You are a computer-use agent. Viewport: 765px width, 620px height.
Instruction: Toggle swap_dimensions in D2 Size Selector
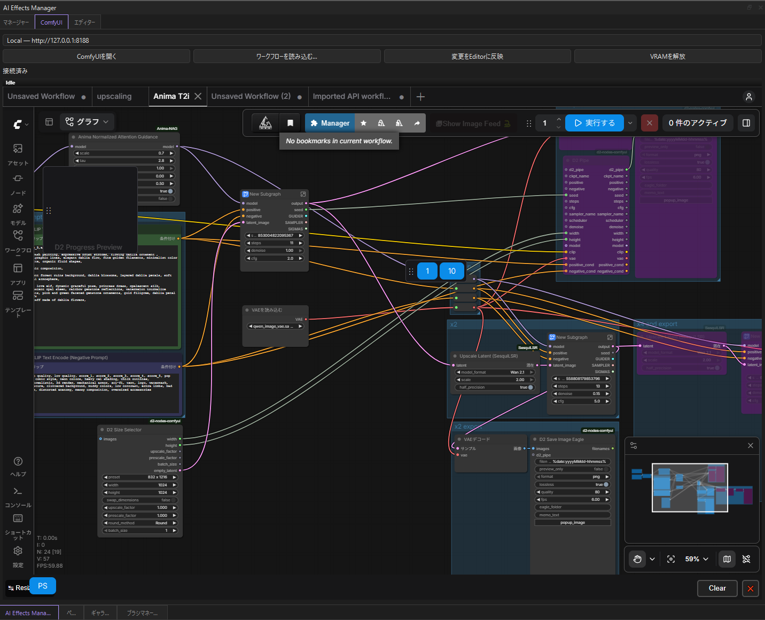click(139, 500)
